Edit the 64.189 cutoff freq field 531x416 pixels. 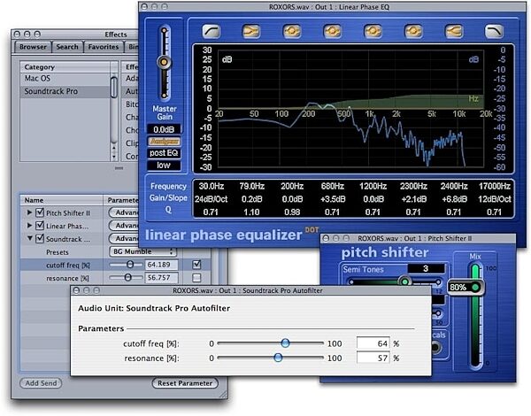click(162, 265)
